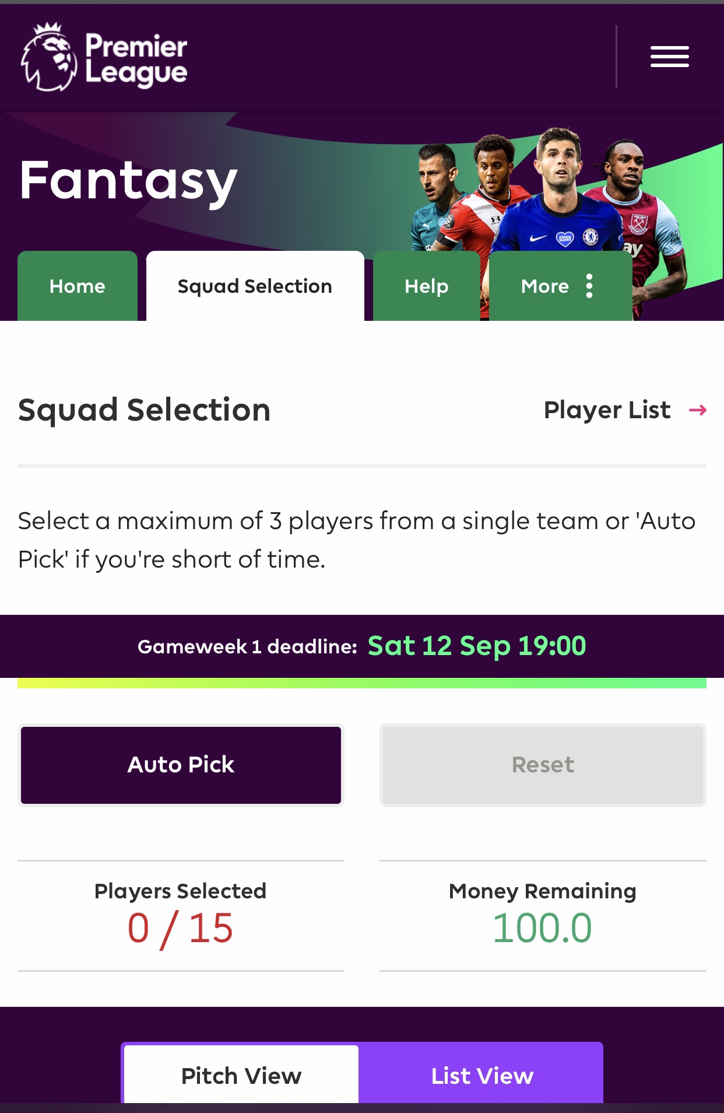
Task: Click the Reset button
Action: pyautogui.click(x=542, y=765)
